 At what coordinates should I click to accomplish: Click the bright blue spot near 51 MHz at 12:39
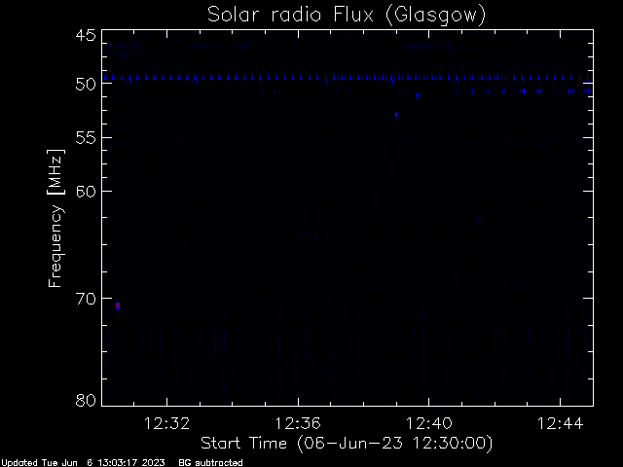(x=418, y=95)
